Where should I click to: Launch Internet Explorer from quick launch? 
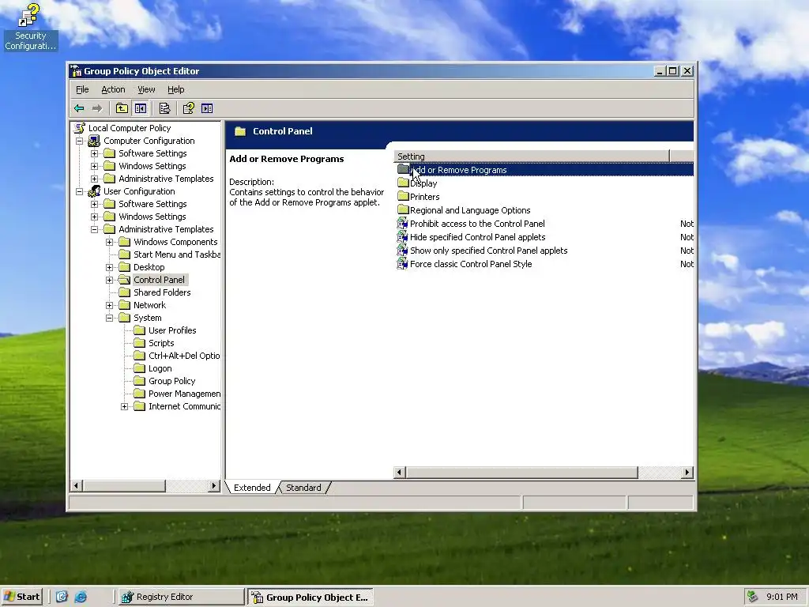coord(81,597)
